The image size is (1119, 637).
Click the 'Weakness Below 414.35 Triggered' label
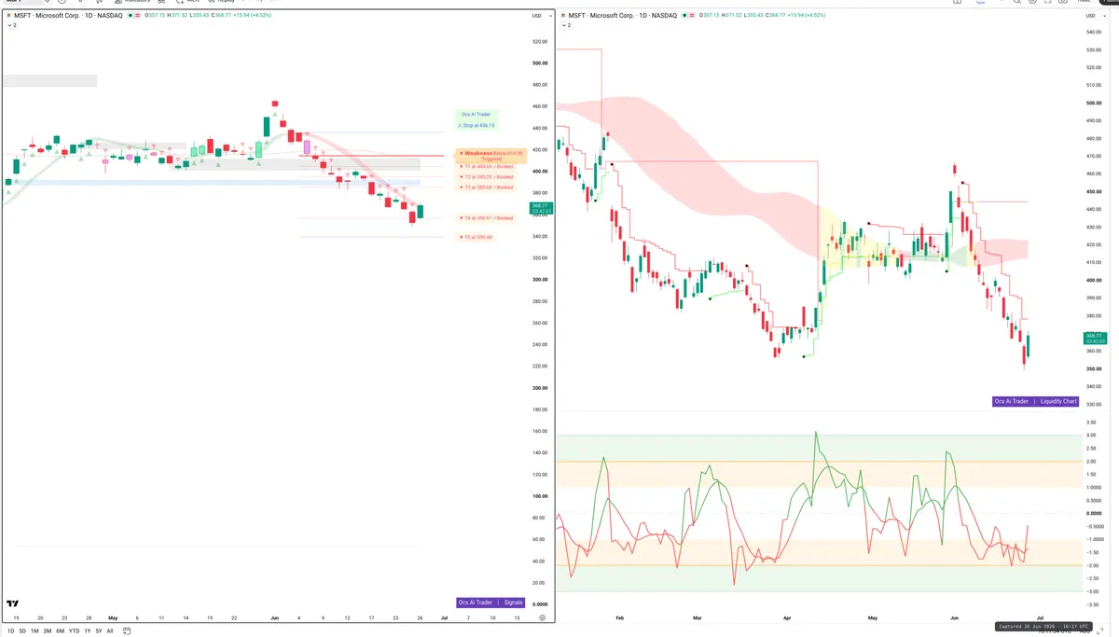[x=490, y=156]
